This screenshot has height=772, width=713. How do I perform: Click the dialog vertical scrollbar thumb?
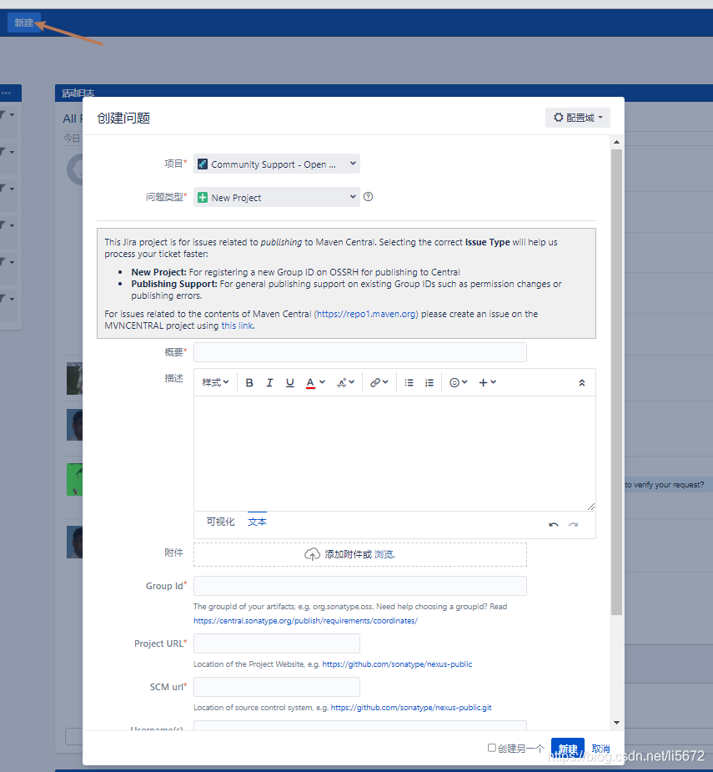[616, 382]
